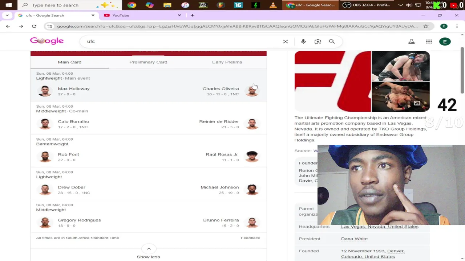Select the Raúl Rosas Jr. name
Viewport: 465px width, 261px height.
pyautogui.click(x=222, y=154)
